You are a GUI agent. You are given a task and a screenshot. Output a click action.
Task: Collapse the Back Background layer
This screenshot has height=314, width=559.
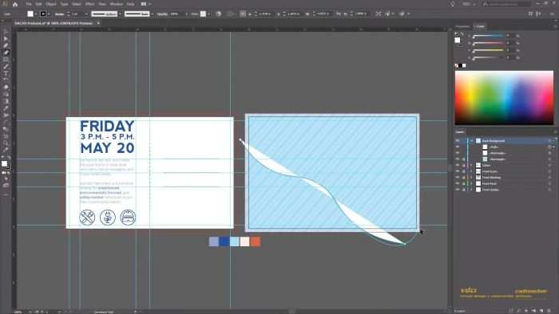(x=472, y=141)
